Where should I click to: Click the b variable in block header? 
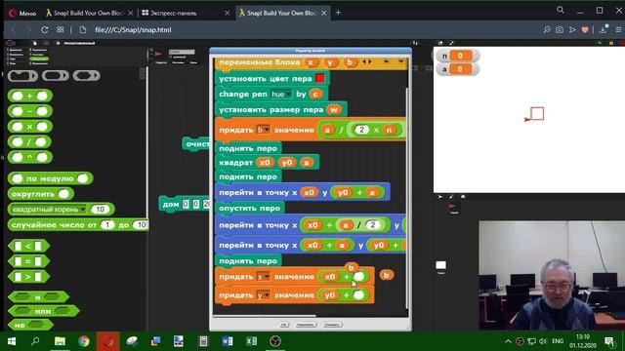[x=350, y=62]
